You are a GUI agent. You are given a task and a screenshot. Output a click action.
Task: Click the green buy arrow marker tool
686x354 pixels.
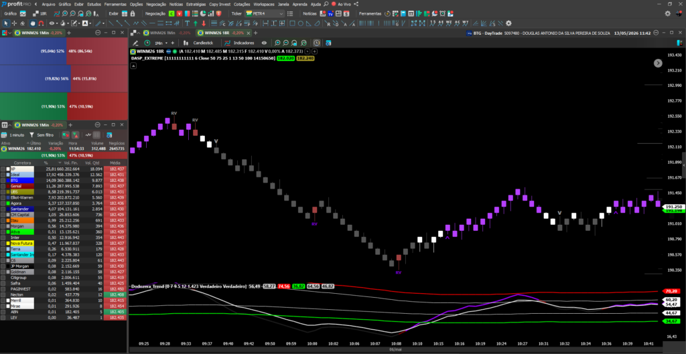196,23
